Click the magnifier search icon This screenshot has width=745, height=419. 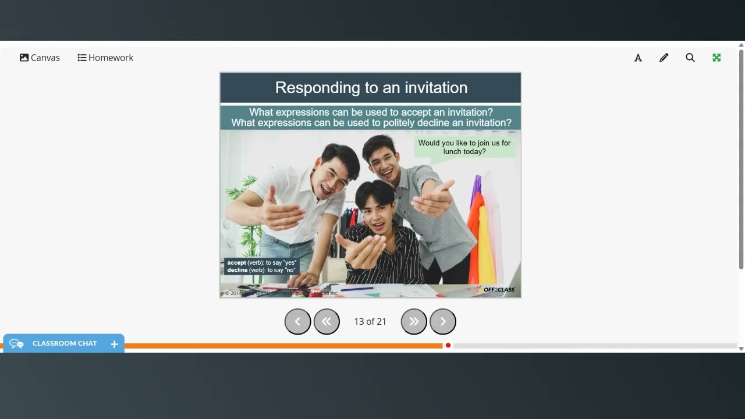tap(690, 58)
